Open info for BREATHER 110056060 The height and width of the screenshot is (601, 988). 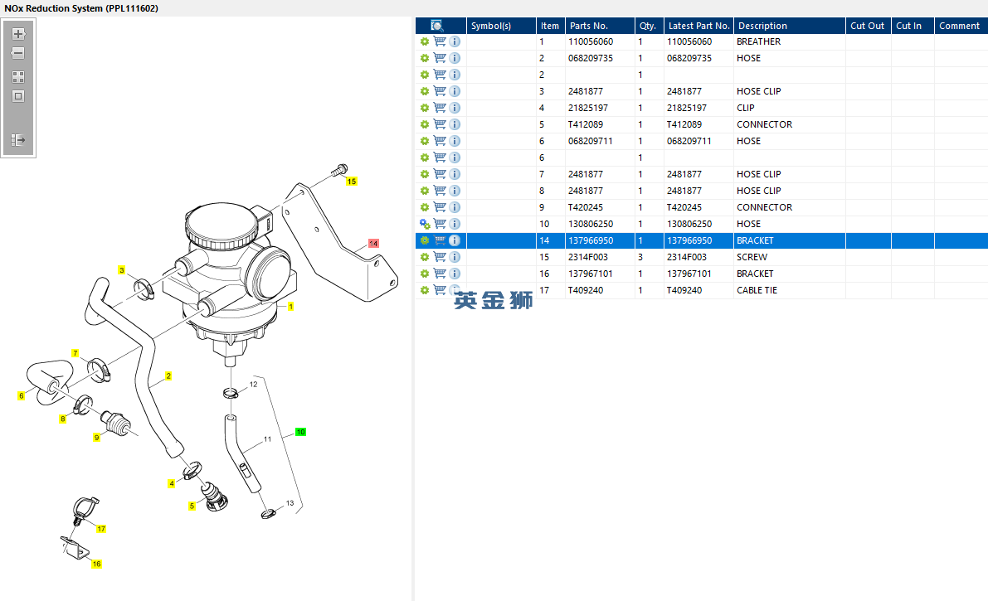(455, 41)
